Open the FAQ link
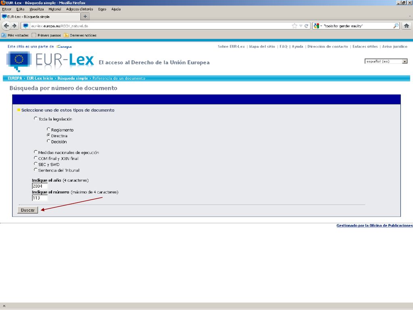This screenshot has width=413, height=310. click(x=284, y=46)
